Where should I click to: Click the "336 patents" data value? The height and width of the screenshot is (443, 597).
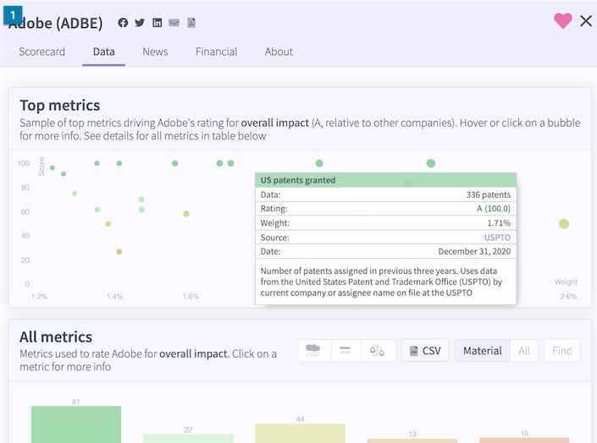[488, 194]
